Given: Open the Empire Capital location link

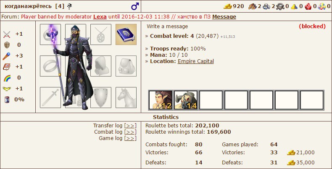Looking at the screenshot, I should 196,61.
